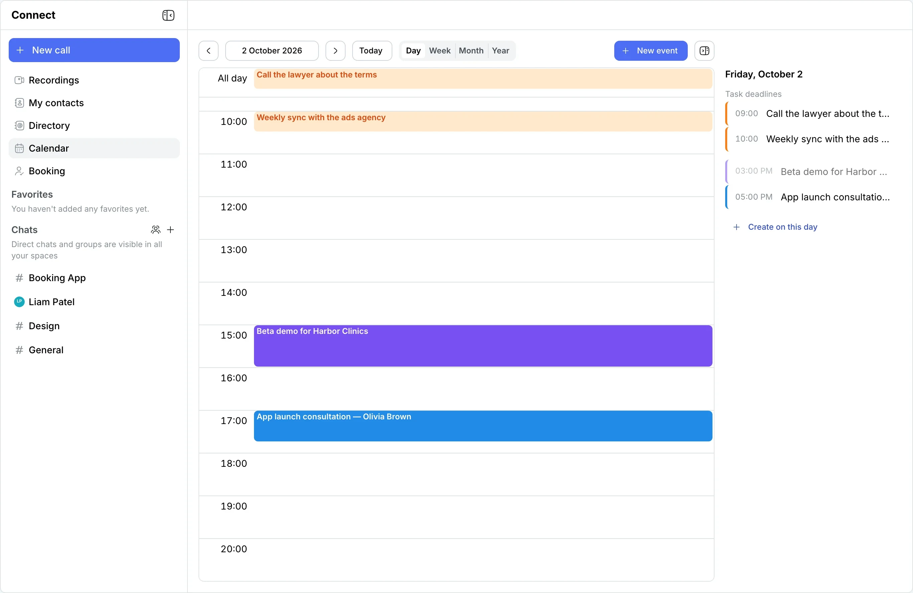Switch to Month view
This screenshot has height=593, width=913.
click(472, 51)
